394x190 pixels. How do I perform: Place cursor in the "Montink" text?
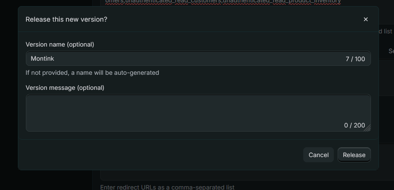42,59
